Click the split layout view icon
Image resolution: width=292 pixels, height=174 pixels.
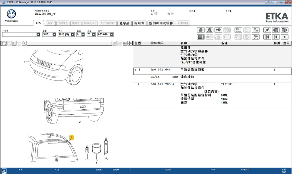tap(125, 43)
